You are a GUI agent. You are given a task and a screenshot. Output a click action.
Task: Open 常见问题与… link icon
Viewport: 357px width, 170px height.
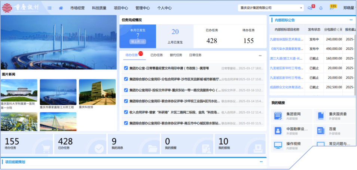[x=321, y=145]
